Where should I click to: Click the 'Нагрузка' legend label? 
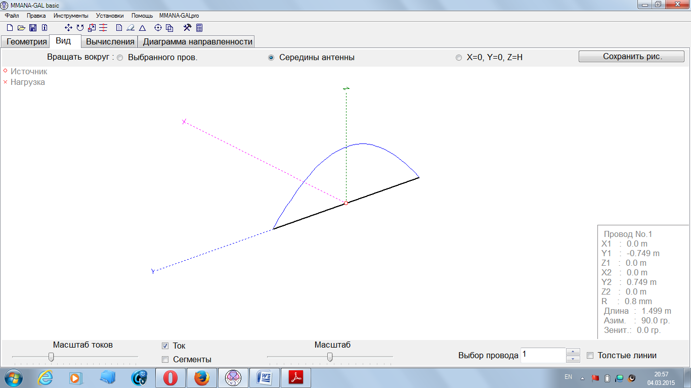click(28, 82)
